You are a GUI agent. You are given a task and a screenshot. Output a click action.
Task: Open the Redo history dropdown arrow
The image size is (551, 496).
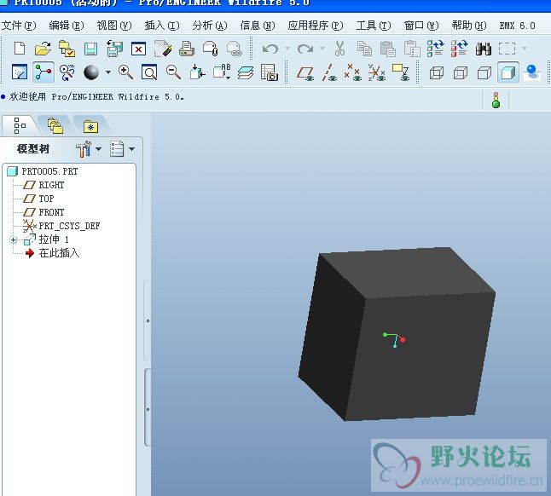(322, 49)
